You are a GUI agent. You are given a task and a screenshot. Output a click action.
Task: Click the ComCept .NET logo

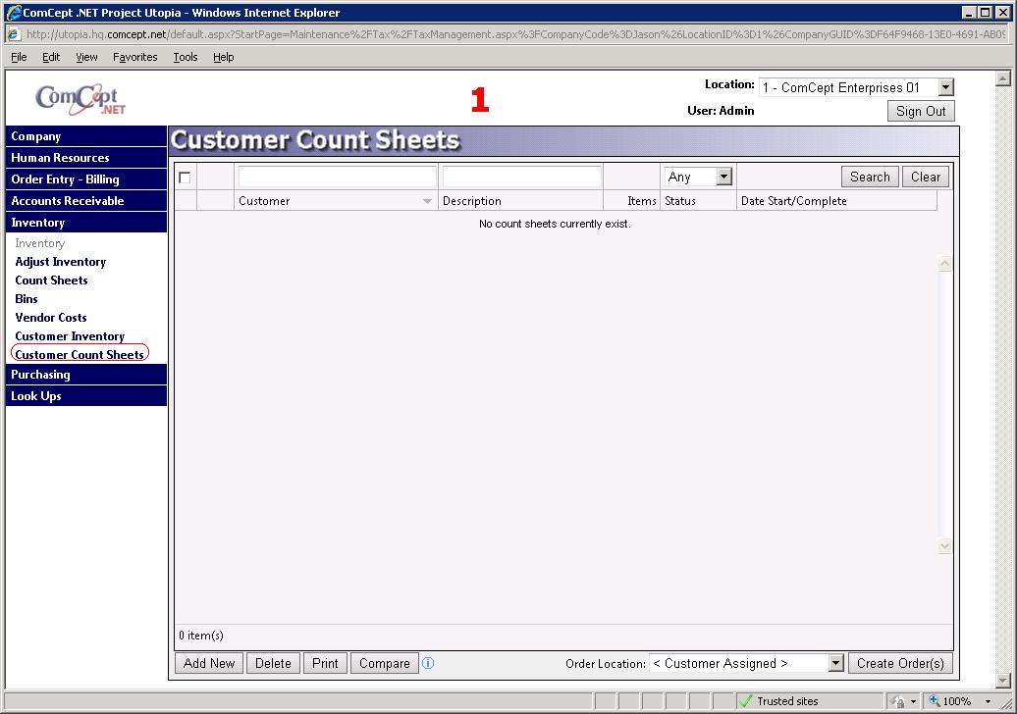click(79, 98)
